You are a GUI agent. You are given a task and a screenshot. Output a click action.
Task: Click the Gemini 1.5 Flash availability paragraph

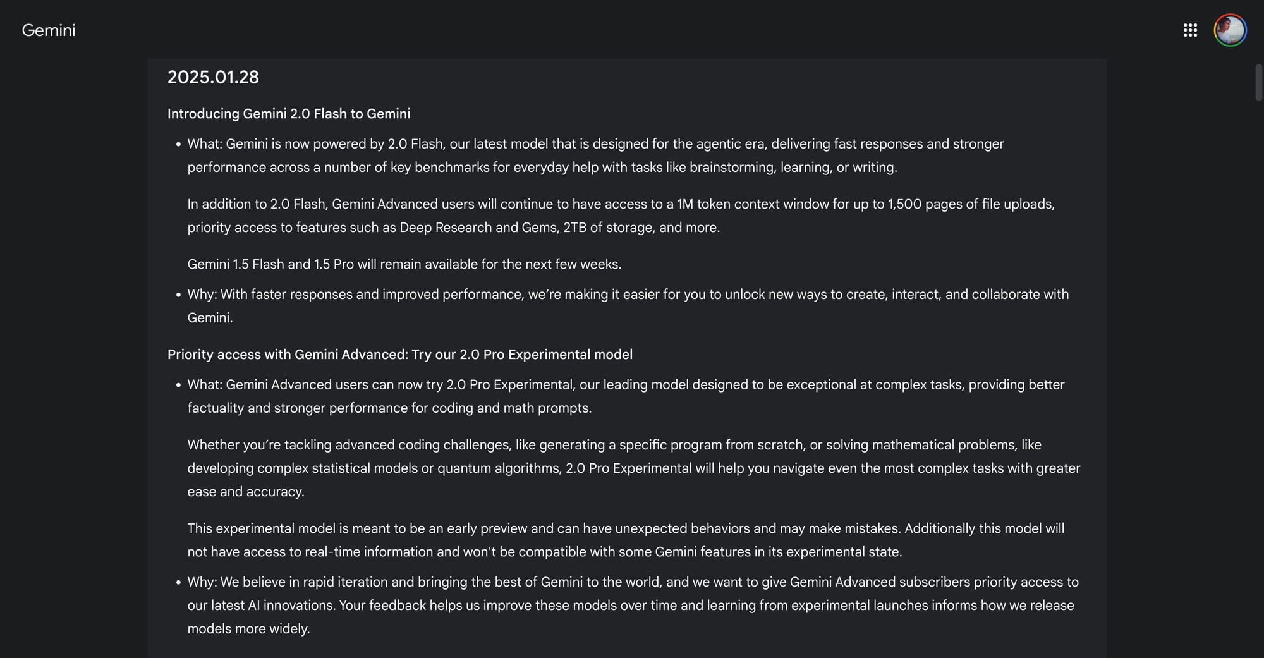coord(404,264)
